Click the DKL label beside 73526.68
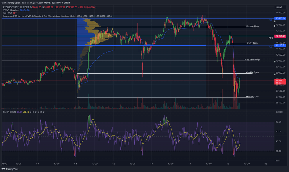 coord(271,20)
